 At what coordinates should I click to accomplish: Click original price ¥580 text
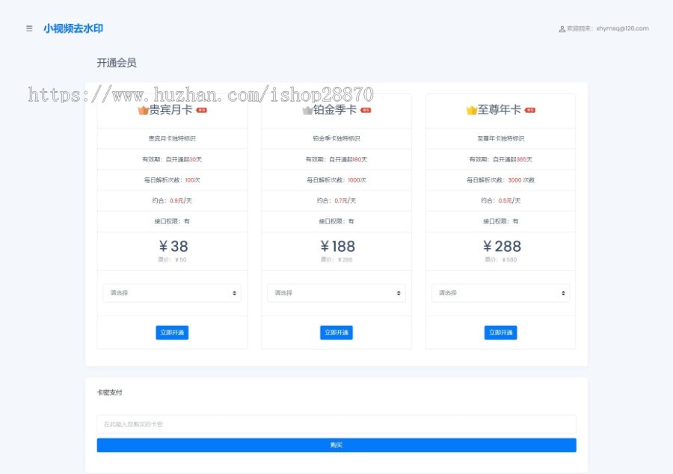tap(501, 259)
